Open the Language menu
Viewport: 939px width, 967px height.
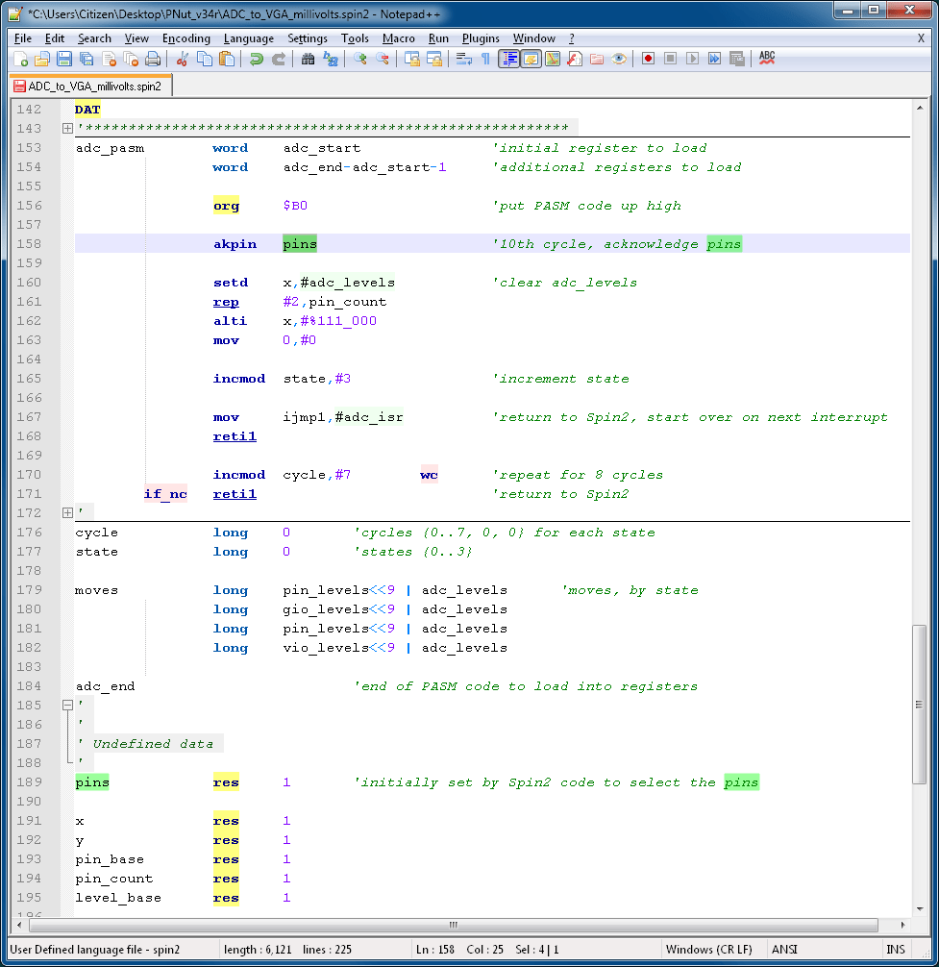pos(248,38)
